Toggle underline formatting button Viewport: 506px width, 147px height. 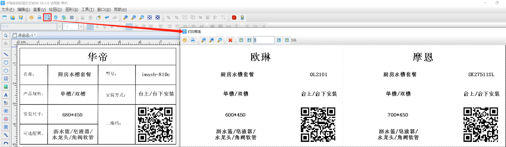(x=104, y=27)
